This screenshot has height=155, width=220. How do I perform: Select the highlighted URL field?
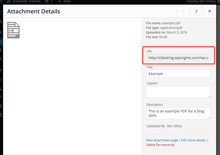178,58
